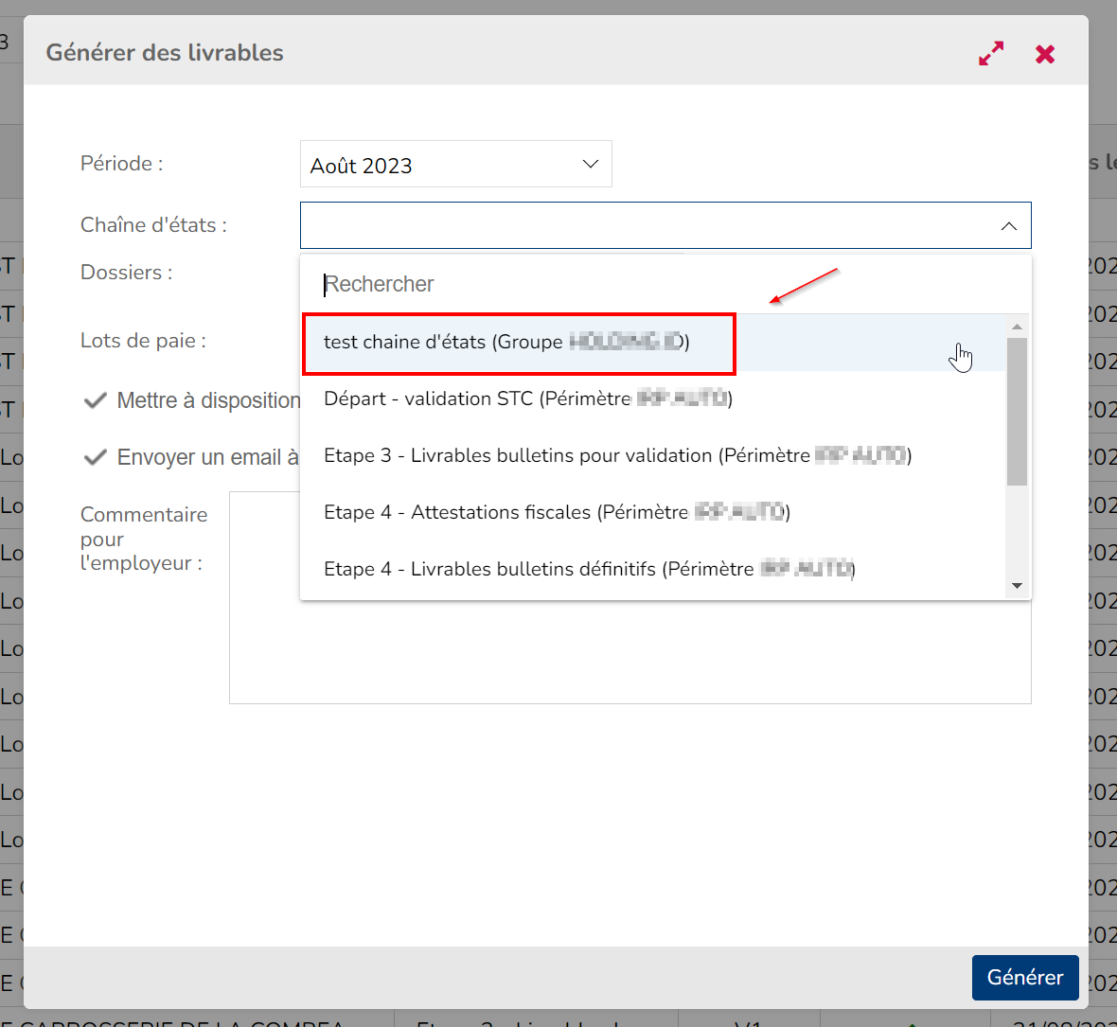1117x1027 pixels.
Task: Click the list scrollbar down arrow
Action: point(1018,586)
